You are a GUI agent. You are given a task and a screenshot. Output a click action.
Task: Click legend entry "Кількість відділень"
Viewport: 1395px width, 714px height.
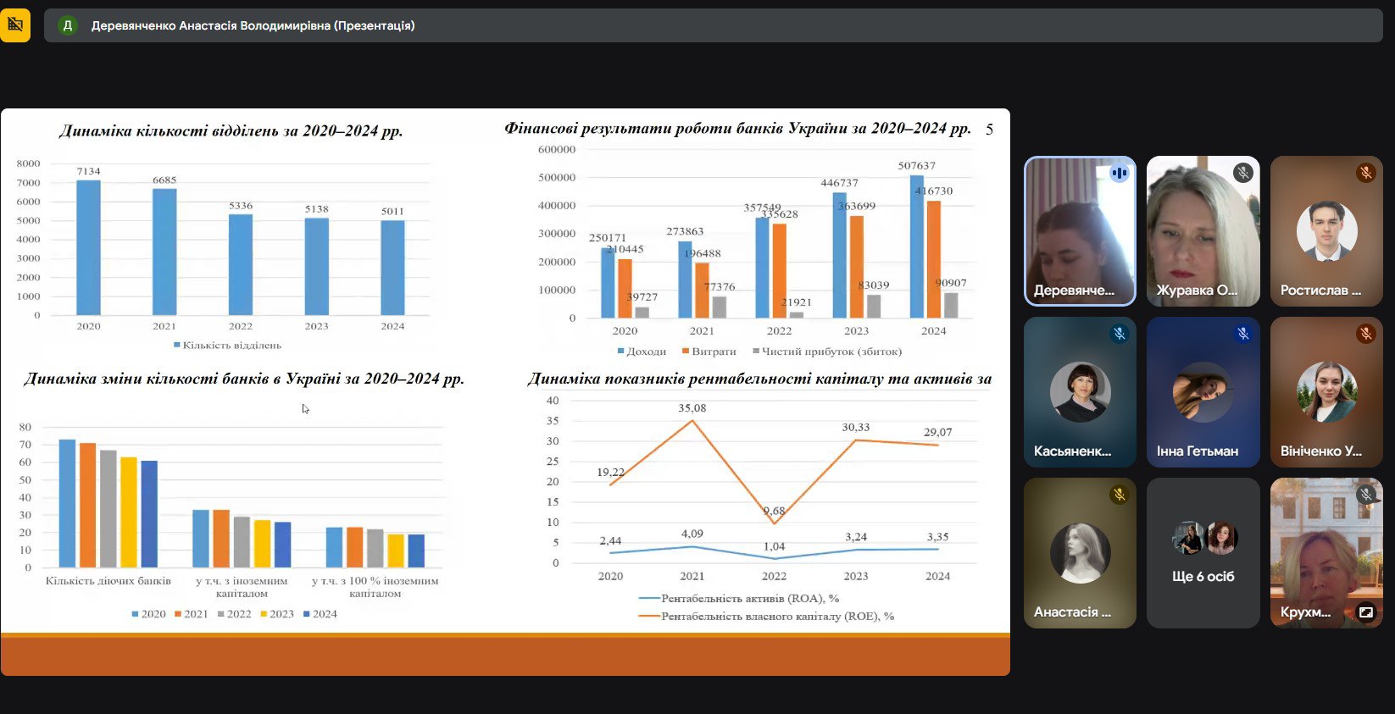pos(227,345)
